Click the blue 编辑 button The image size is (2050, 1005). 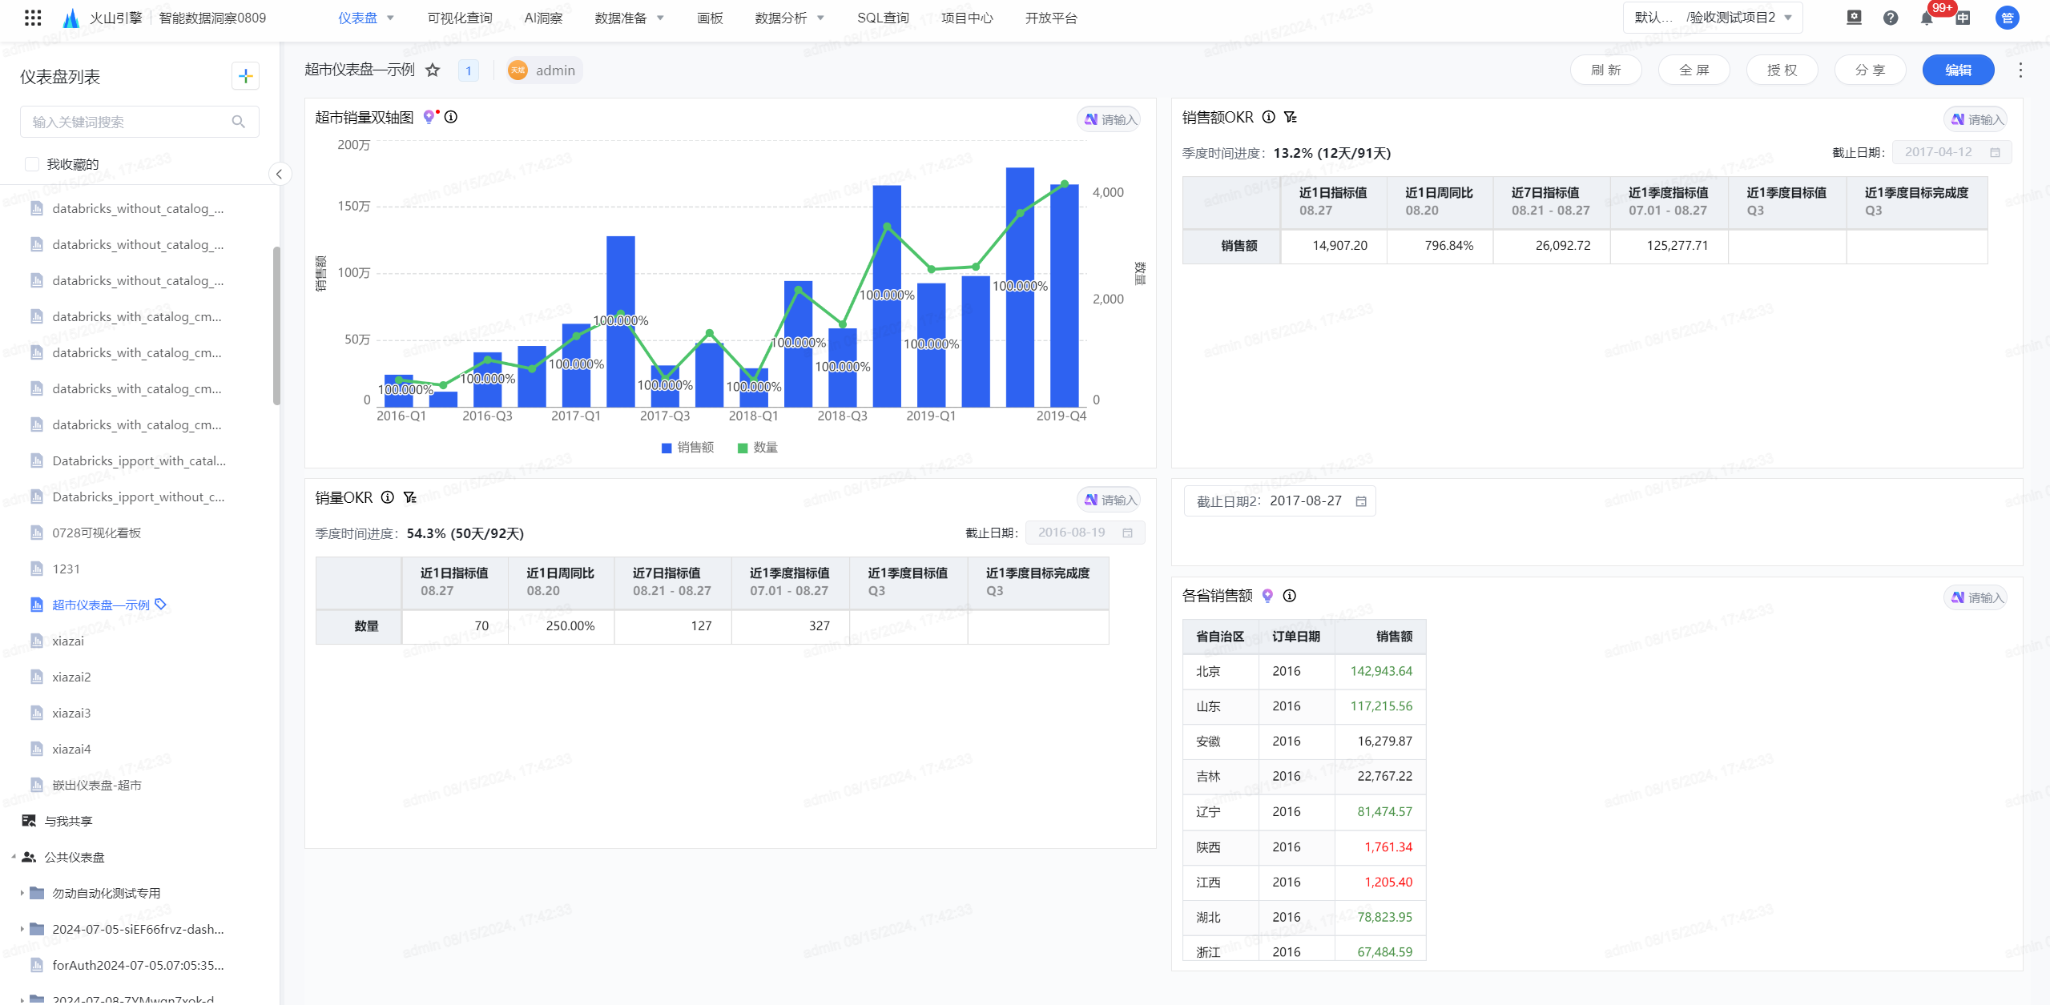(1958, 70)
